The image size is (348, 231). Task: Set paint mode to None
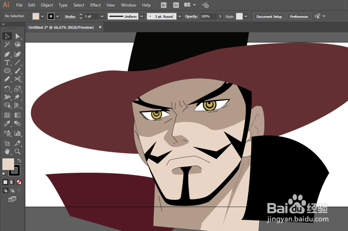coord(19,182)
